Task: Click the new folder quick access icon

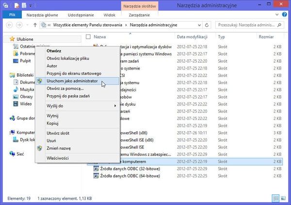Action: tap(24, 5)
